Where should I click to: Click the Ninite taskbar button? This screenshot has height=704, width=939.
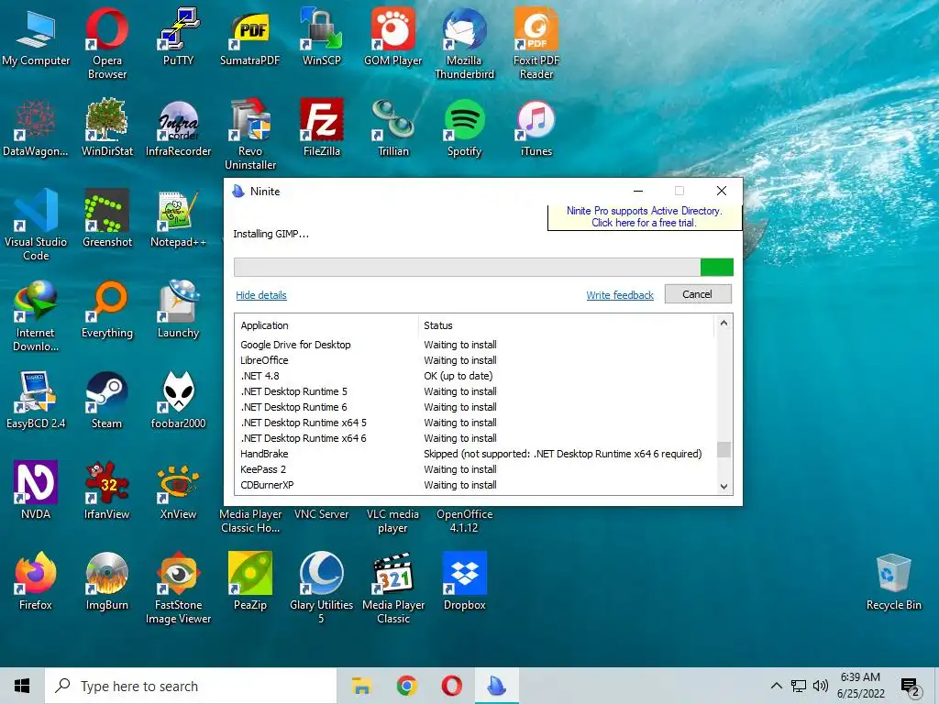tap(496, 686)
